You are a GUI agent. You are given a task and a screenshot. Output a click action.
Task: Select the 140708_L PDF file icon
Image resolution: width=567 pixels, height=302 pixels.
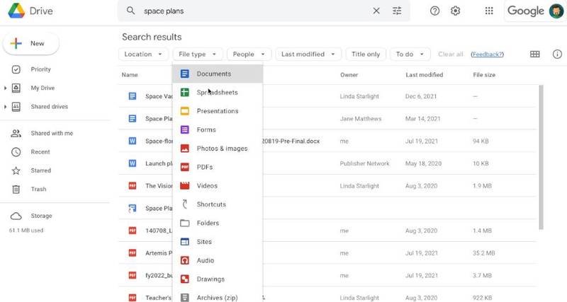pyautogui.click(x=133, y=231)
